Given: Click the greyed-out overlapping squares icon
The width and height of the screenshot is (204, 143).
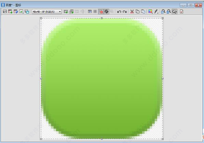Looking at the screenshot, I should (x=112, y=12).
